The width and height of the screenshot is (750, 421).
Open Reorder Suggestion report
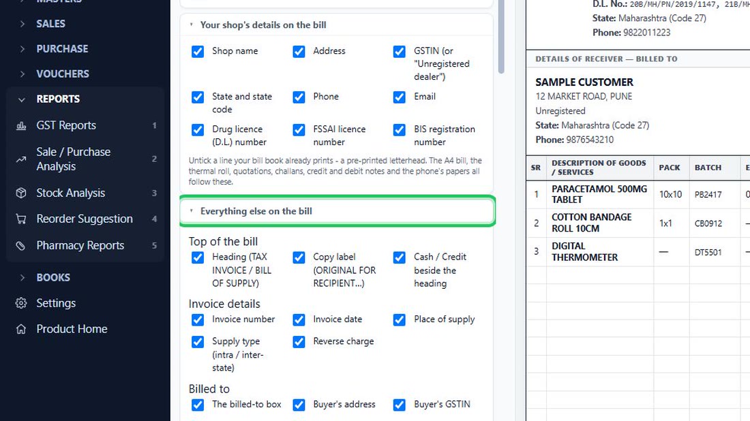(86, 219)
